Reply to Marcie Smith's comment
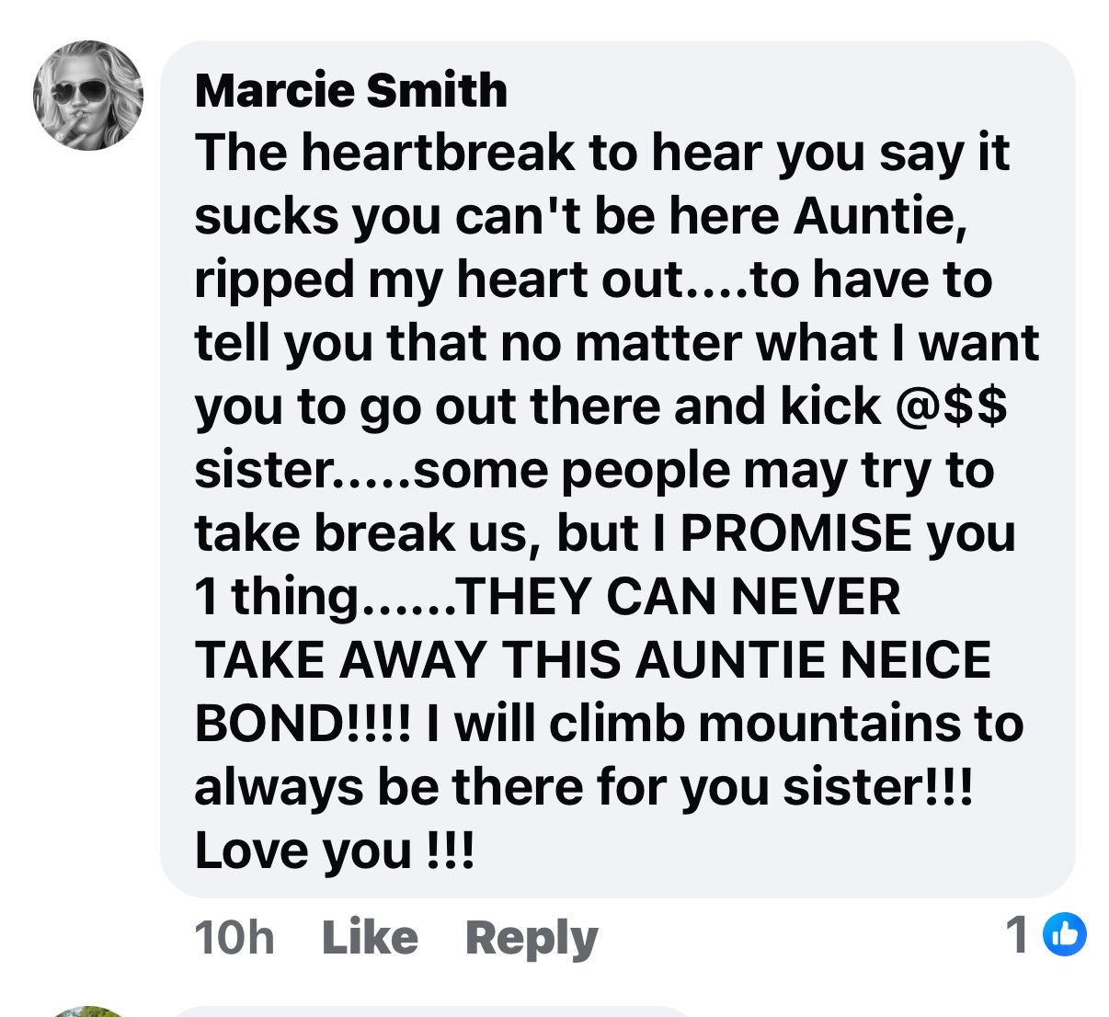 tap(532, 939)
